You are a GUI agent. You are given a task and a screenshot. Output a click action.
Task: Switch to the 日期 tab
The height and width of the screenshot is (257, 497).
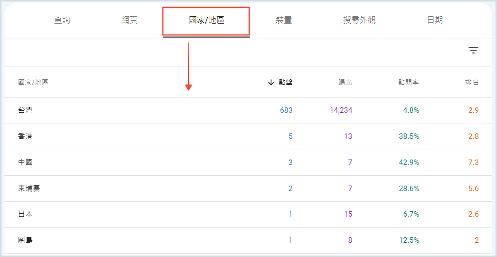435,20
